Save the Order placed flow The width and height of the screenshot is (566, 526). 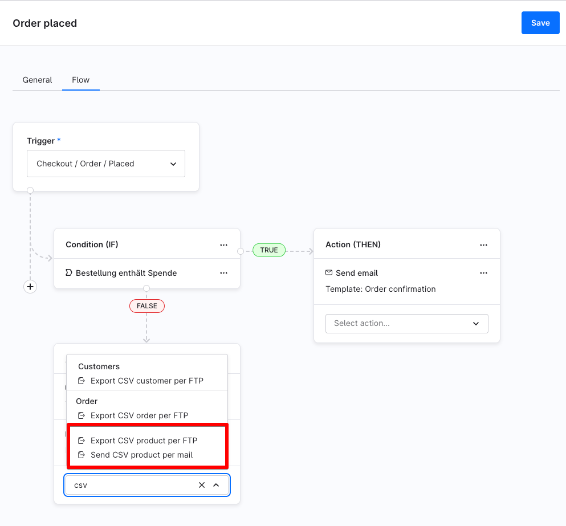540,23
